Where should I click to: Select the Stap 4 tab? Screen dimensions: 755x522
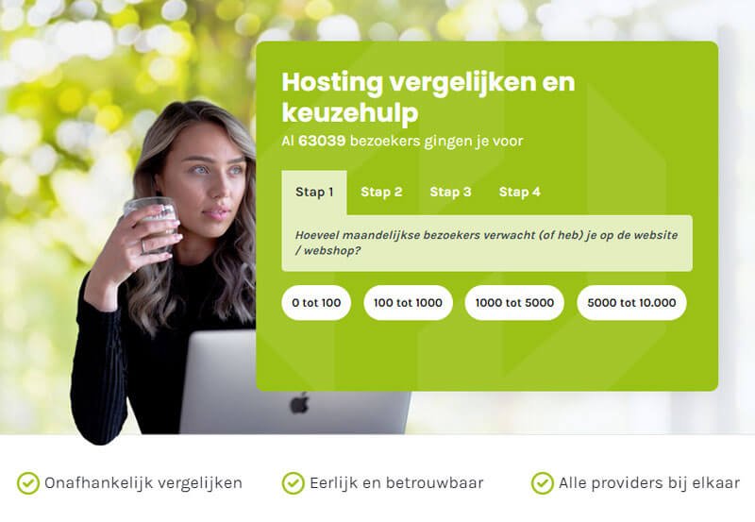(520, 193)
